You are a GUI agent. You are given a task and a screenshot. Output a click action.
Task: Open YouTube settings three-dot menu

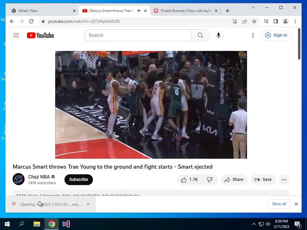point(253,35)
